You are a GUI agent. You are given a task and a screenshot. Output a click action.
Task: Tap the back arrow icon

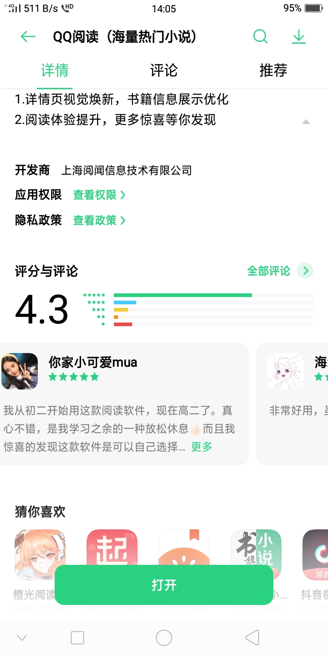pos(28,37)
